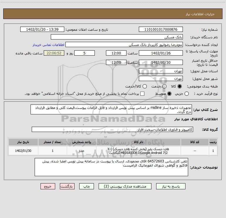The width and height of the screenshot is (226, 218).
Task: Click the استان محل تحویل field تهران
Action: coord(161,71)
